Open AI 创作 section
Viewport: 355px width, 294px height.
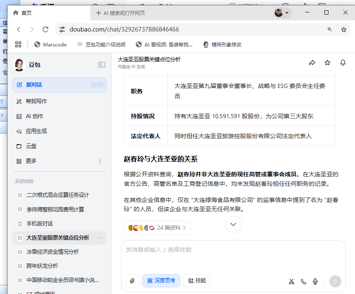(x=60, y=116)
